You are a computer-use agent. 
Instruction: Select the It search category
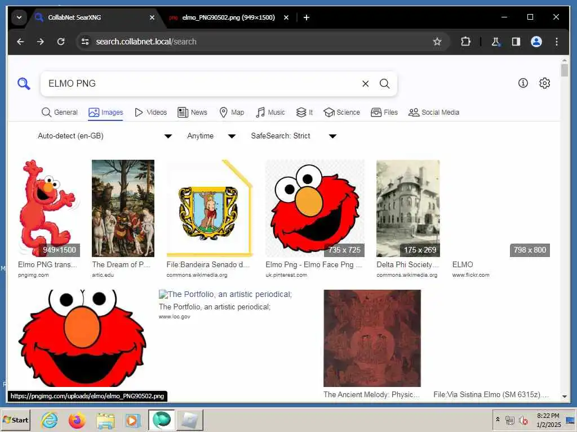305,112
